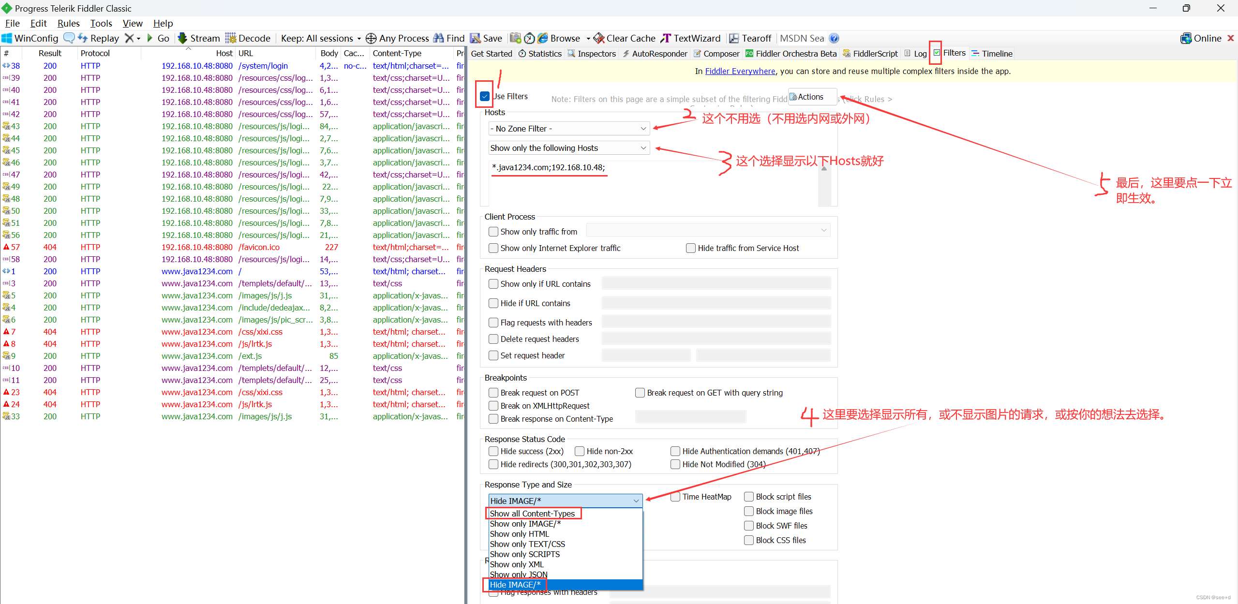Image resolution: width=1238 pixels, height=604 pixels.
Task: Click the blue help question icon
Action: click(x=834, y=38)
